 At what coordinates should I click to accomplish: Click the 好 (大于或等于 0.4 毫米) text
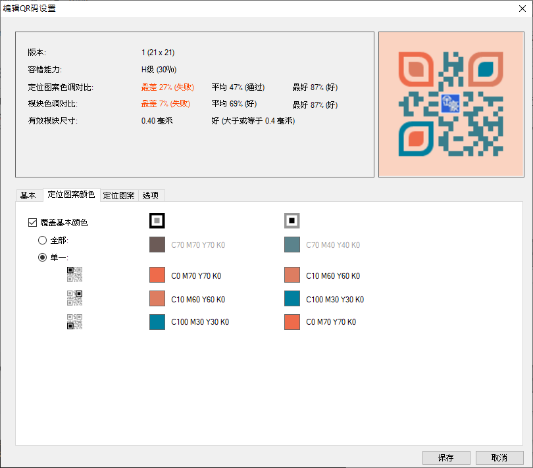(253, 121)
